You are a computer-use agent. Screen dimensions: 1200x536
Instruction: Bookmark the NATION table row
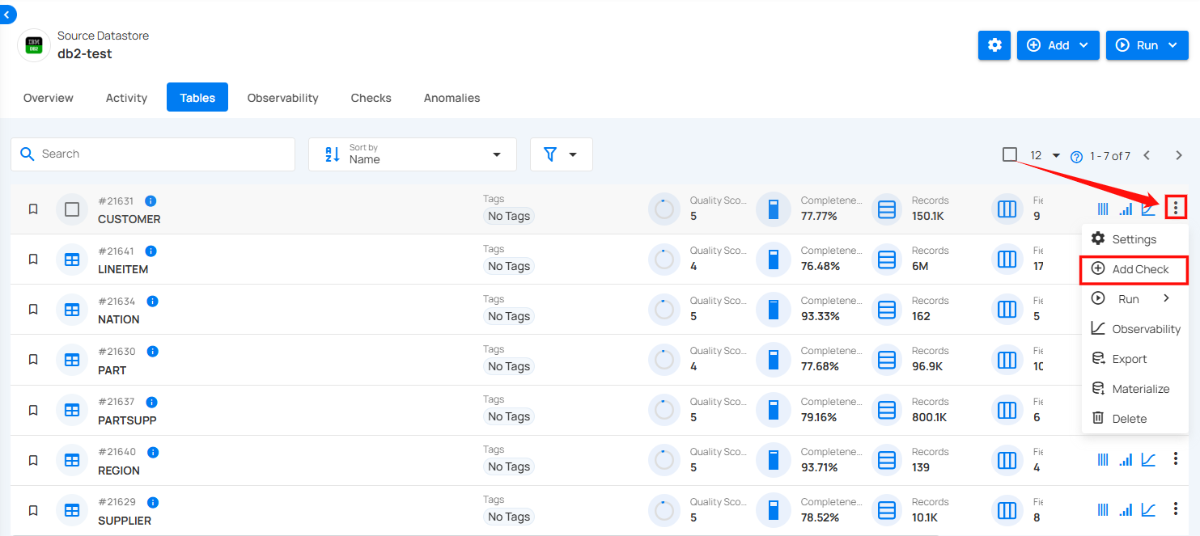point(33,310)
